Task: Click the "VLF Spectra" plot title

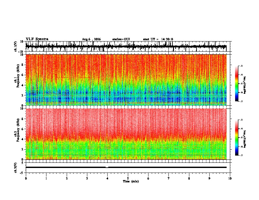Action: [37, 39]
